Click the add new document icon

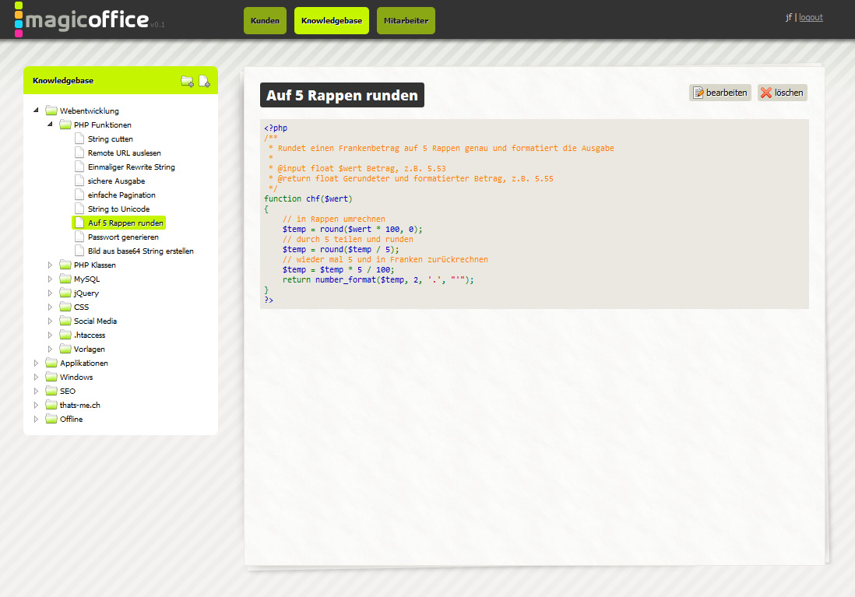coord(204,81)
